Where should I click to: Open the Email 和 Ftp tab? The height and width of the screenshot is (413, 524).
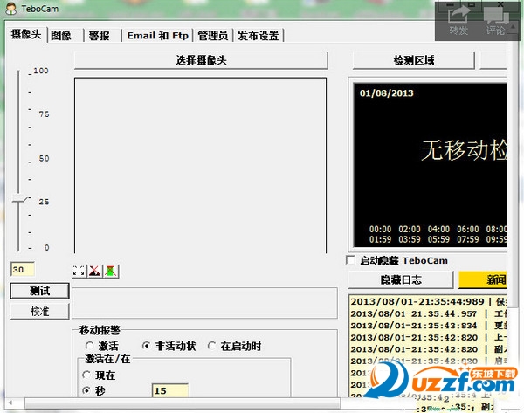pos(158,36)
